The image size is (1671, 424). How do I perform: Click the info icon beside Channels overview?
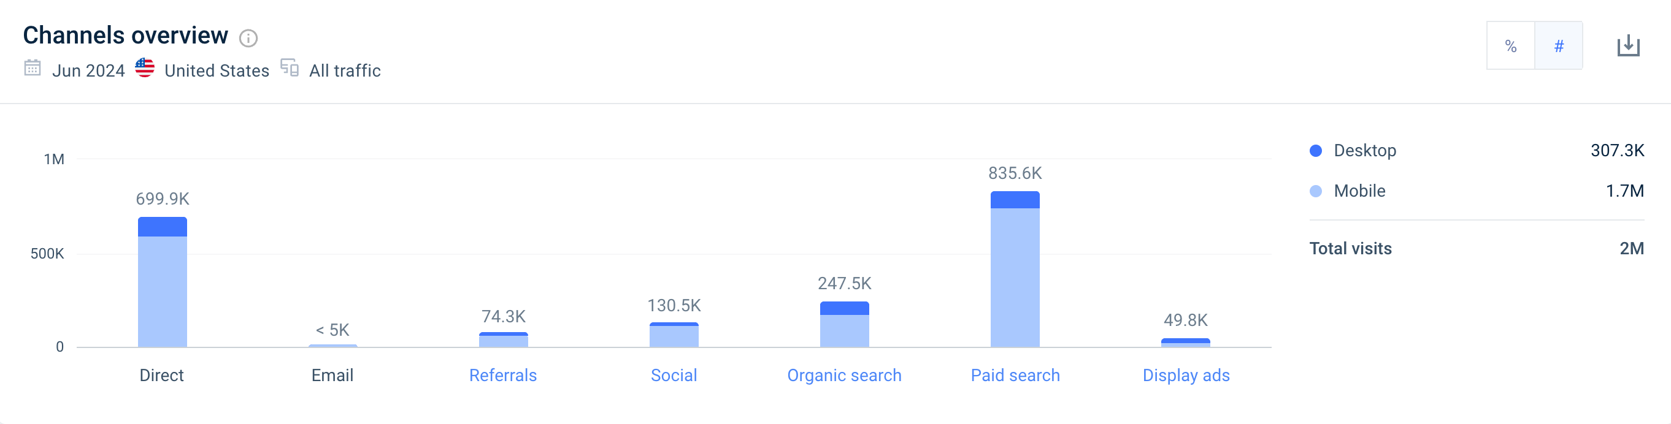pyautogui.click(x=248, y=38)
